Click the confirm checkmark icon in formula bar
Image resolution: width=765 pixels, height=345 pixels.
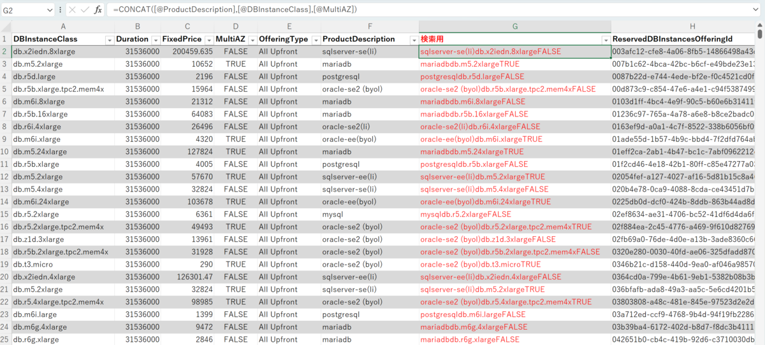pos(85,10)
